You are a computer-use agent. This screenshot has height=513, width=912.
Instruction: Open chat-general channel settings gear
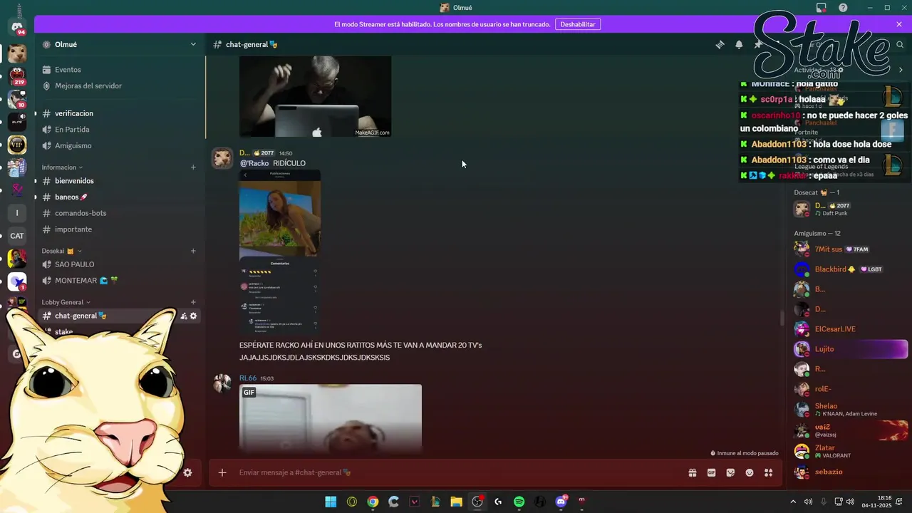[193, 316]
